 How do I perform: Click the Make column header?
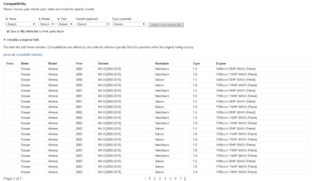(25, 63)
